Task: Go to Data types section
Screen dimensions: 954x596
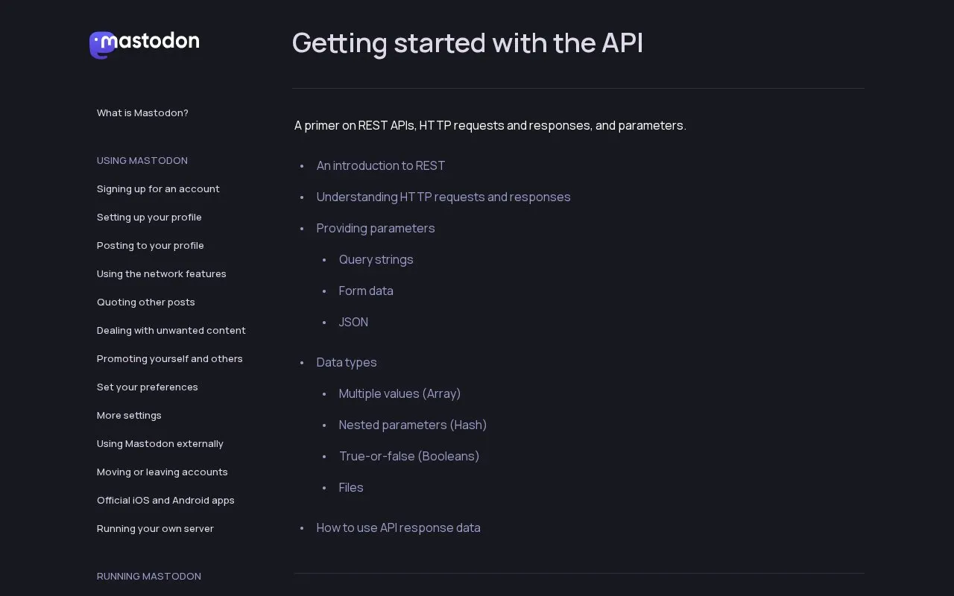Action: (x=347, y=362)
